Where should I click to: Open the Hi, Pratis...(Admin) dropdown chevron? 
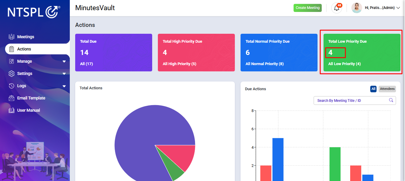click(398, 8)
